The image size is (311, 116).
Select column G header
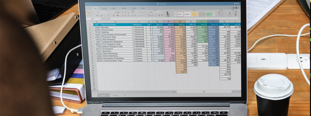(x=180, y=22)
